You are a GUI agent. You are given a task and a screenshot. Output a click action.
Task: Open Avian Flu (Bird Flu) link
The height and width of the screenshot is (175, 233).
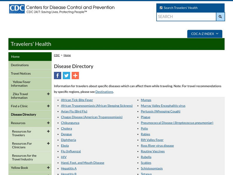[74, 111]
